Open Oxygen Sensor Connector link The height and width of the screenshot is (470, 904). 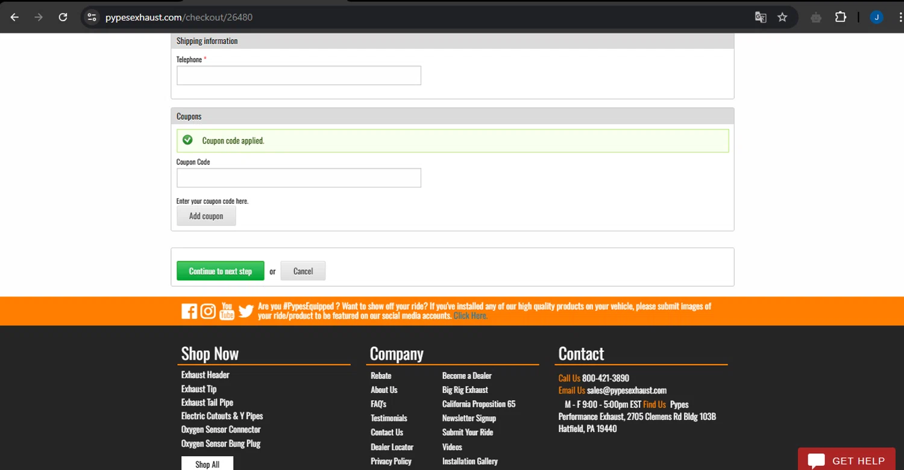(x=221, y=430)
